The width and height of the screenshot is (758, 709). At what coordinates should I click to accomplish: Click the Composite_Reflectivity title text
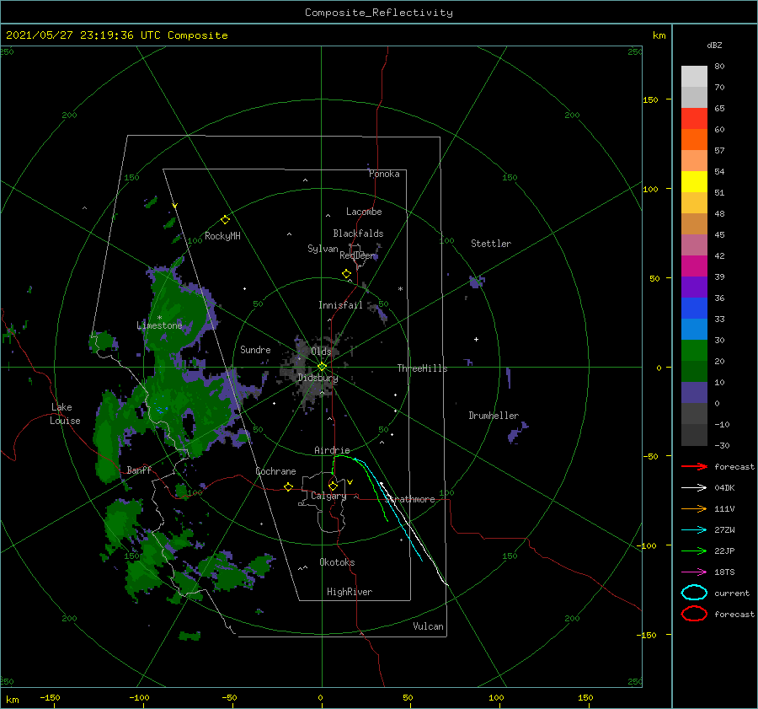point(379,13)
